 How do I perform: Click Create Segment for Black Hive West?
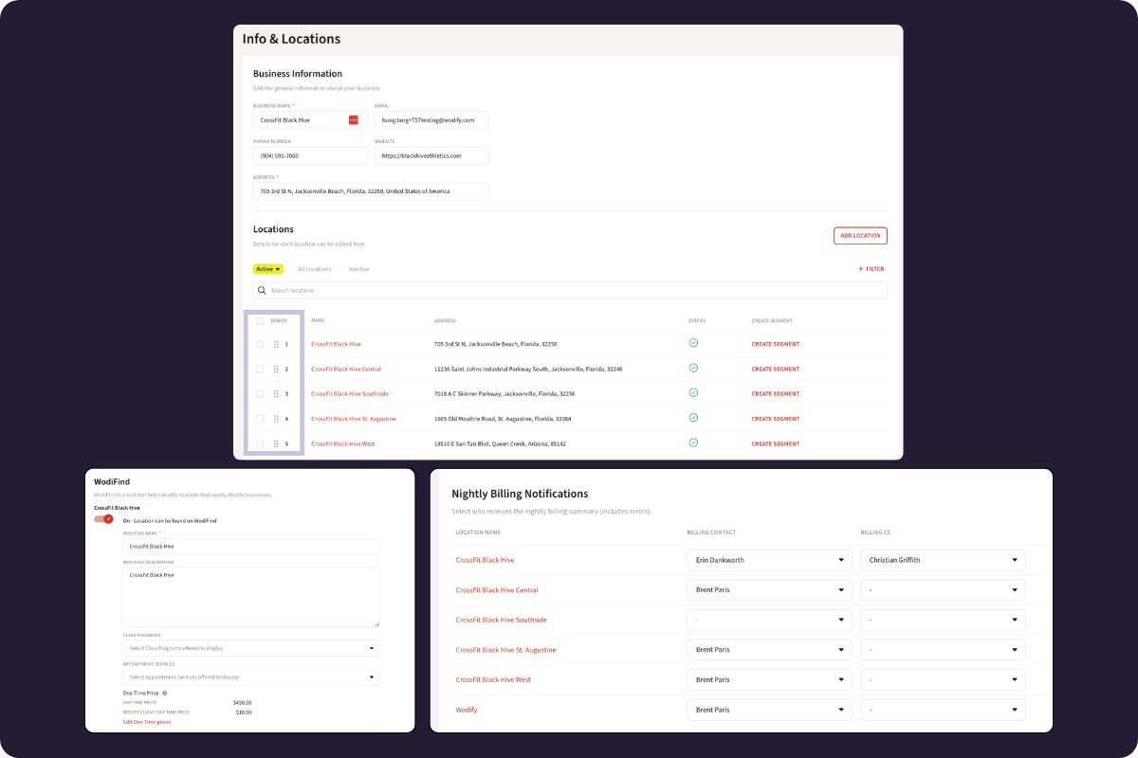coord(776,443)
